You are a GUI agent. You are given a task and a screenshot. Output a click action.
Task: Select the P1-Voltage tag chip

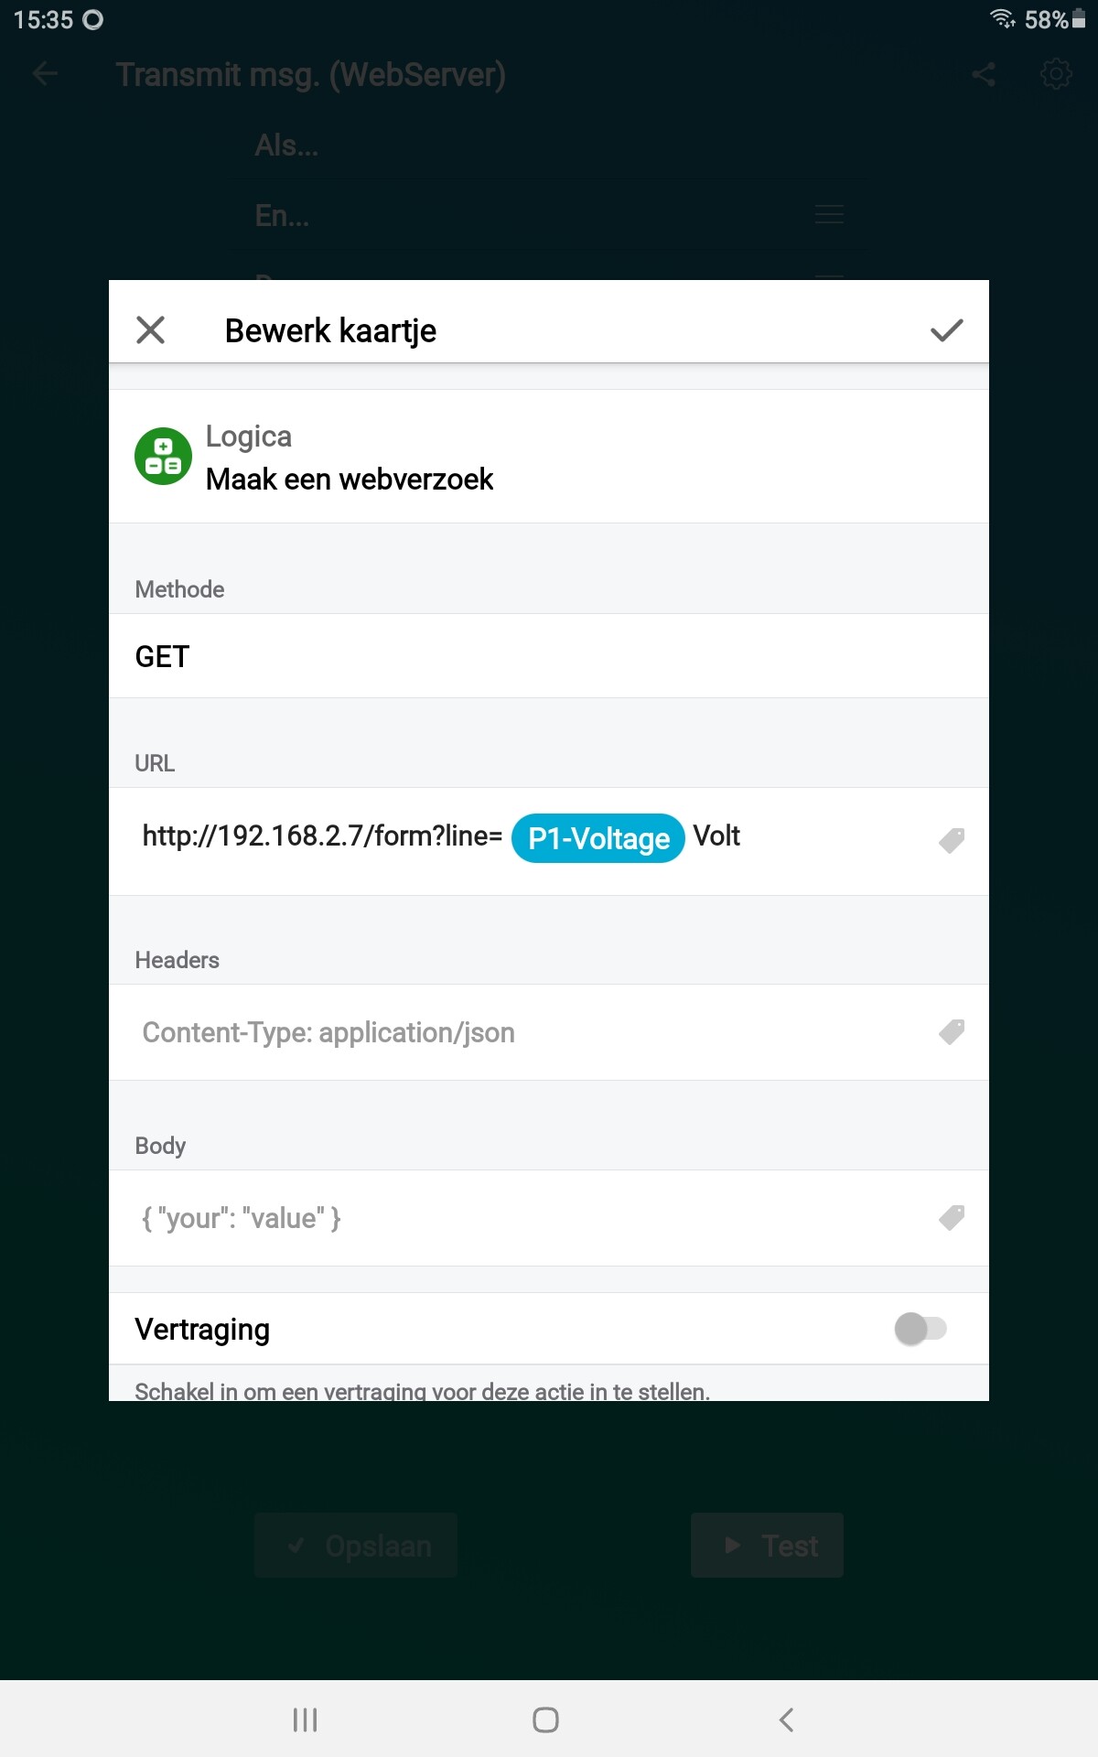598,838
